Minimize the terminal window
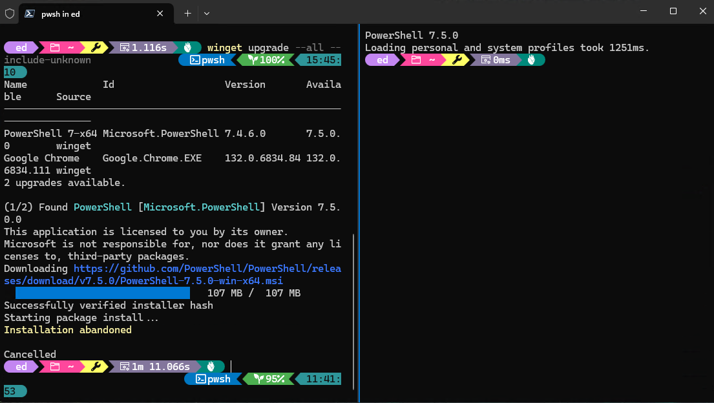 [x=644, y=12]
